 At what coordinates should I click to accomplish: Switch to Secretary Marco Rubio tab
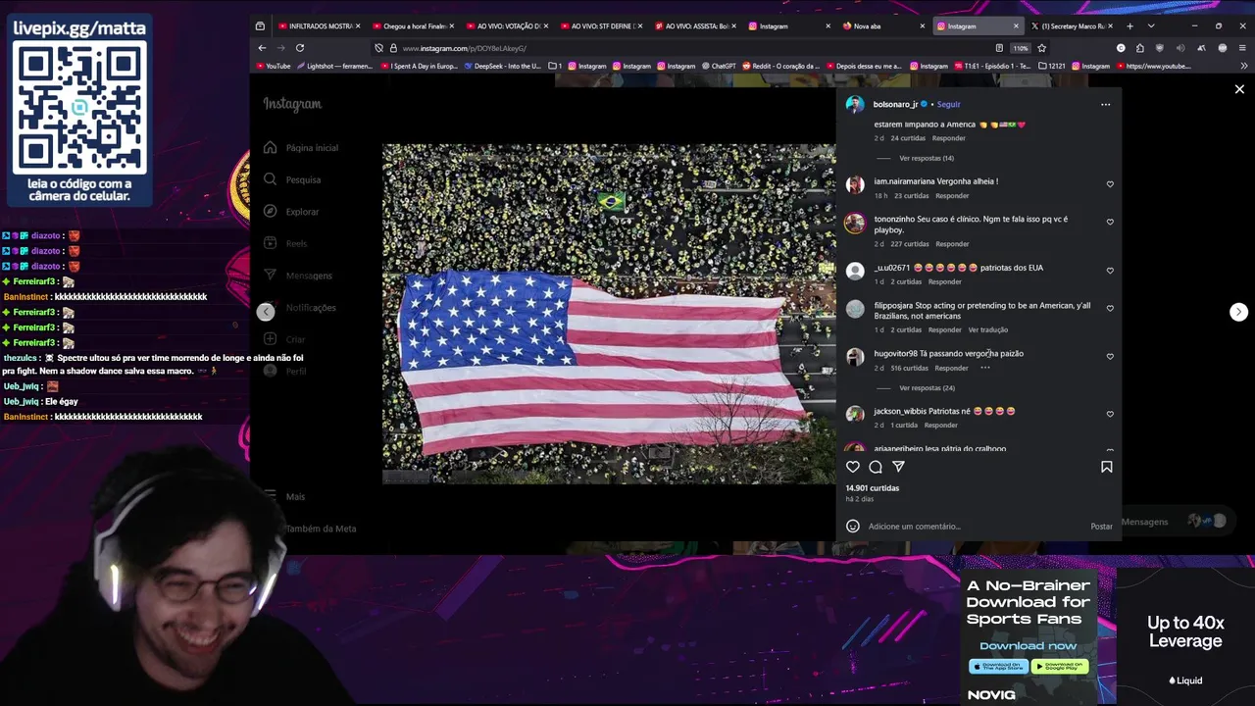point(1071,26)
